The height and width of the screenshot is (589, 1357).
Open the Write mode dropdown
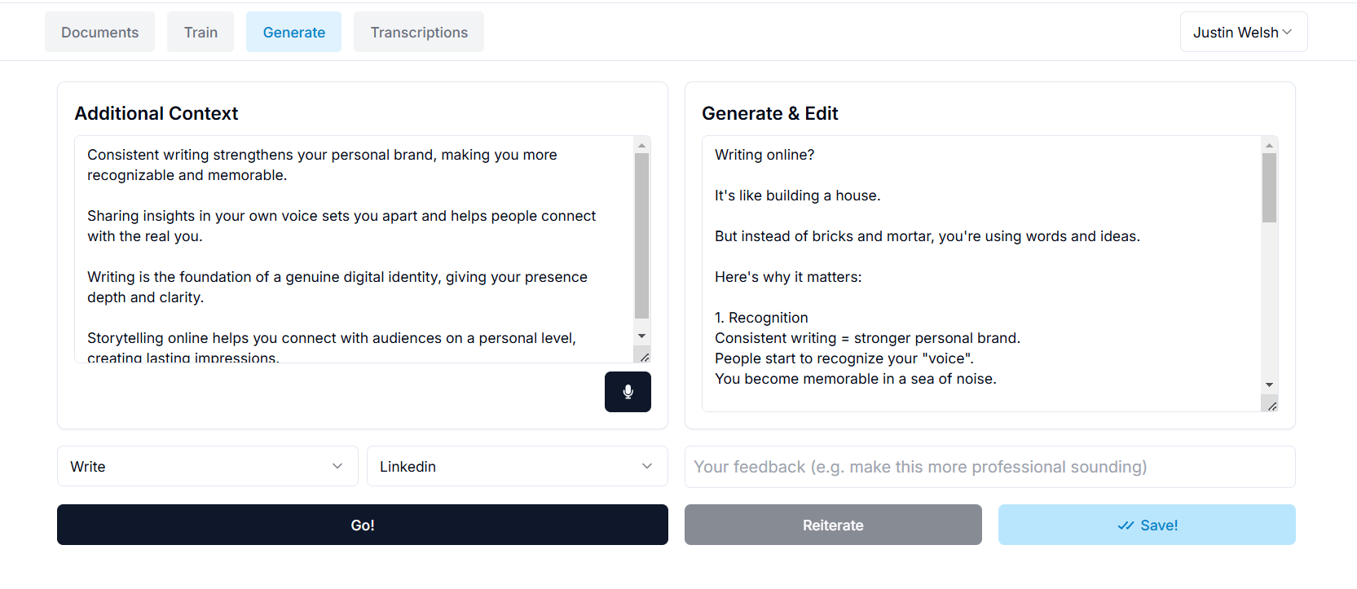pos(207,466)
